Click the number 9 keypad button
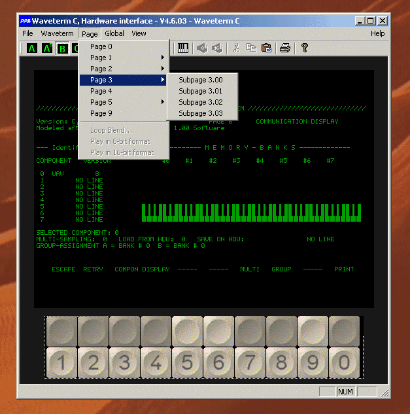 (313, 362)
